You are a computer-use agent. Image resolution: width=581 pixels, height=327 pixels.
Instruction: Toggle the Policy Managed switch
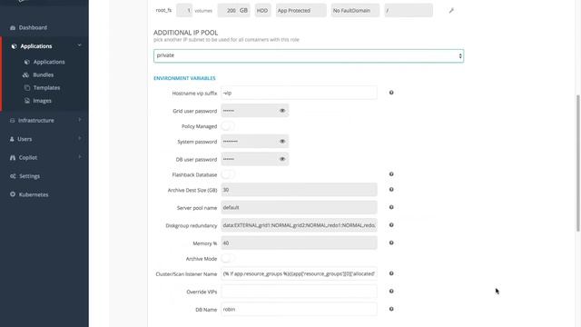pyautogui.click(x=228, y=126)
